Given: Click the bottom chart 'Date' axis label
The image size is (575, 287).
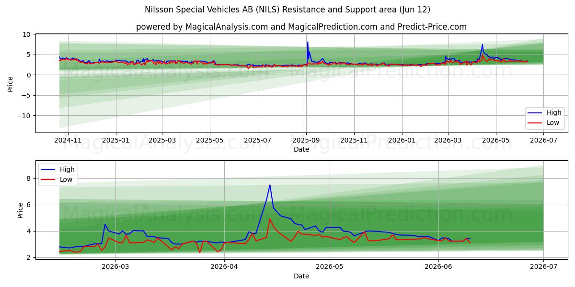Looking at the screenshot, I should coord(301,276).
